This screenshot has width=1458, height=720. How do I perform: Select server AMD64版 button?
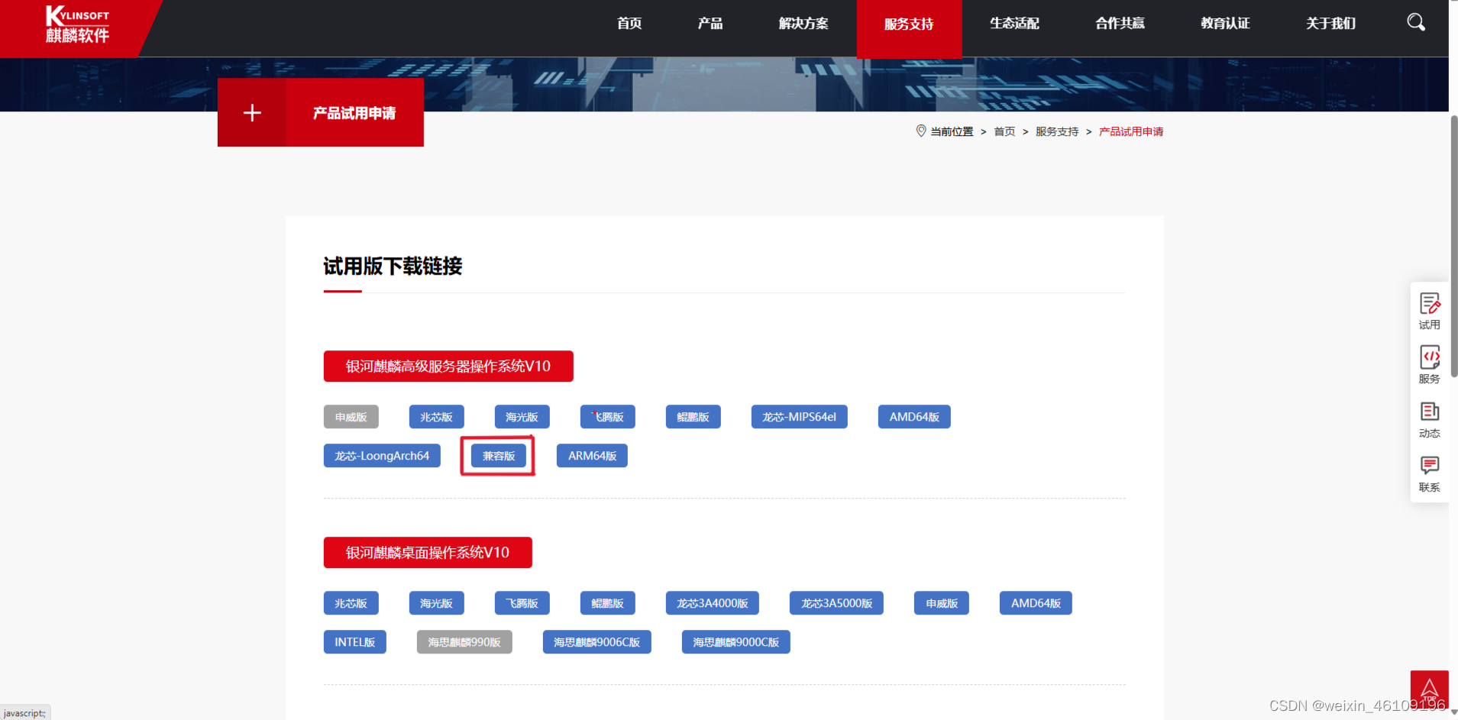tap(914, 417)
